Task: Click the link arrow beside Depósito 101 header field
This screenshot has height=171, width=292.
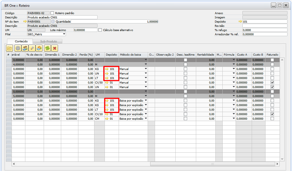Action: coord(240,21)
